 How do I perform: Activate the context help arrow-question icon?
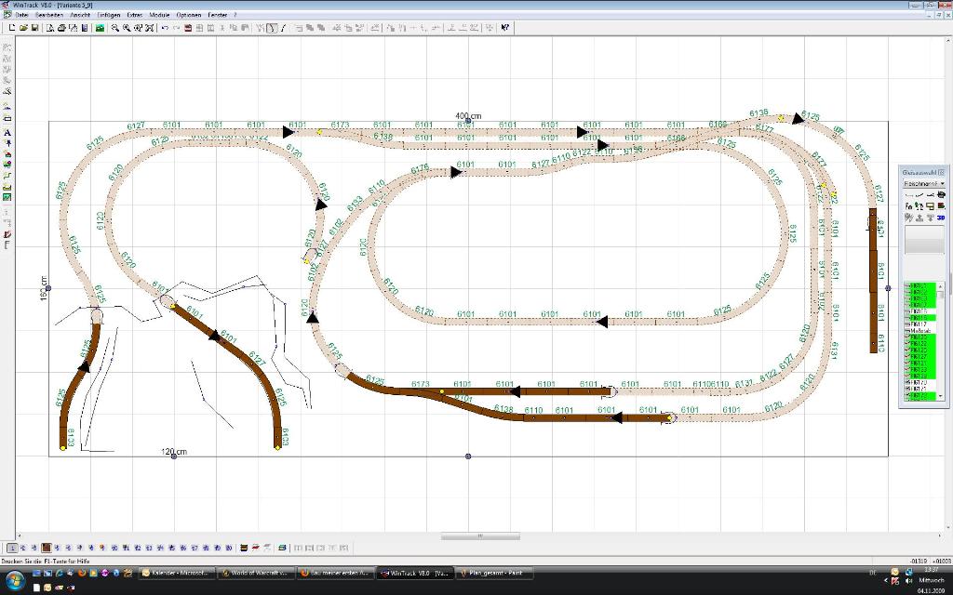pyautogui.click(x=505, y=28)
